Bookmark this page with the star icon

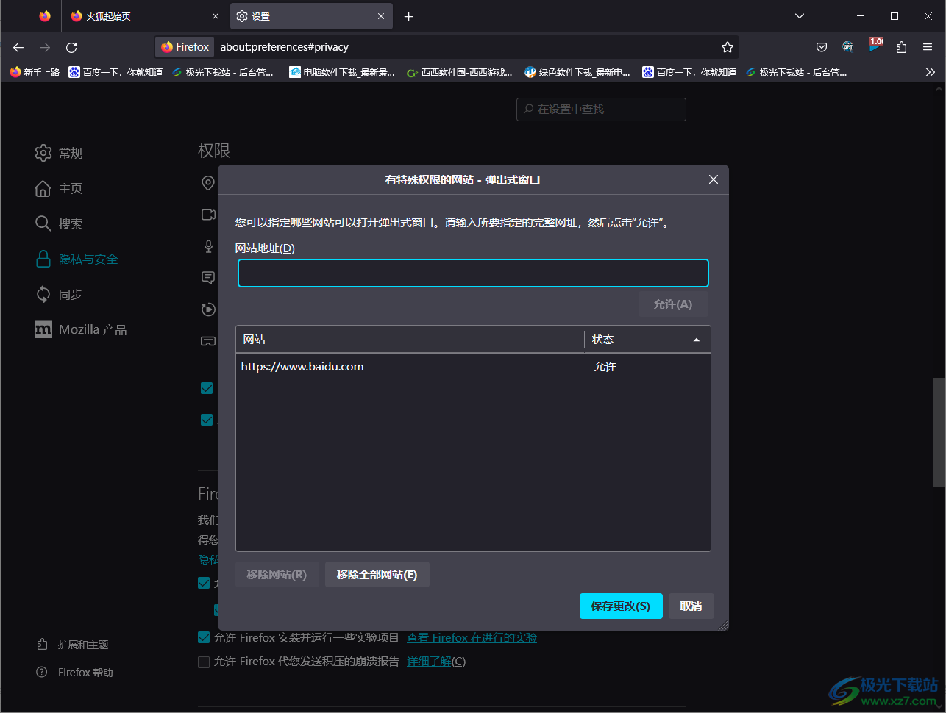click(x=728, y=47)
